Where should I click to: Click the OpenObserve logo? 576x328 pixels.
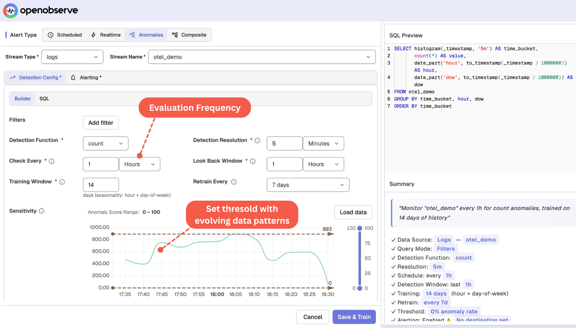point(40,10)
